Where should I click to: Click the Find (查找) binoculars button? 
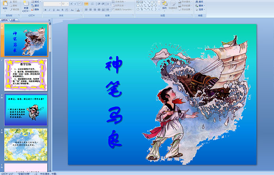(199, 2)
